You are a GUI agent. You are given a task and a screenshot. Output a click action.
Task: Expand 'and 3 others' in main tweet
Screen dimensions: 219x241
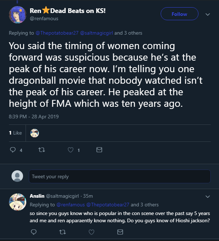128,33
